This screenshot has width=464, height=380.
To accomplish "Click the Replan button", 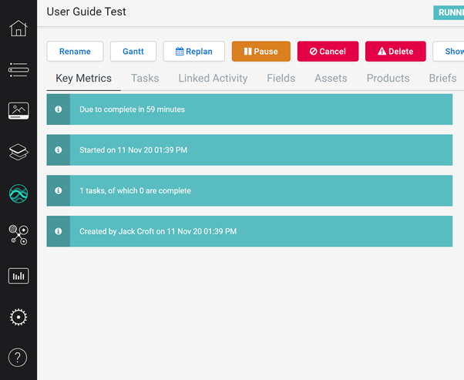I will coord(194,52).
